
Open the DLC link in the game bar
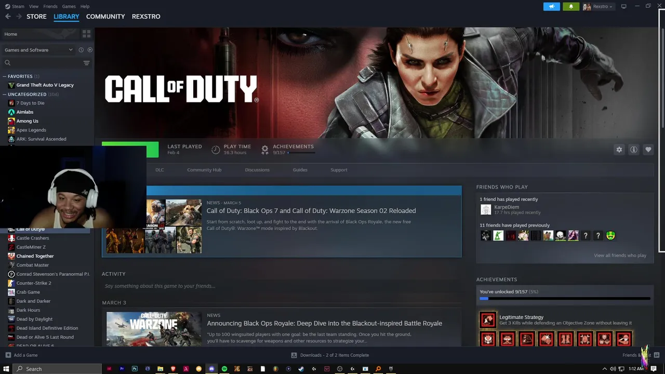(x=159, y=170)
